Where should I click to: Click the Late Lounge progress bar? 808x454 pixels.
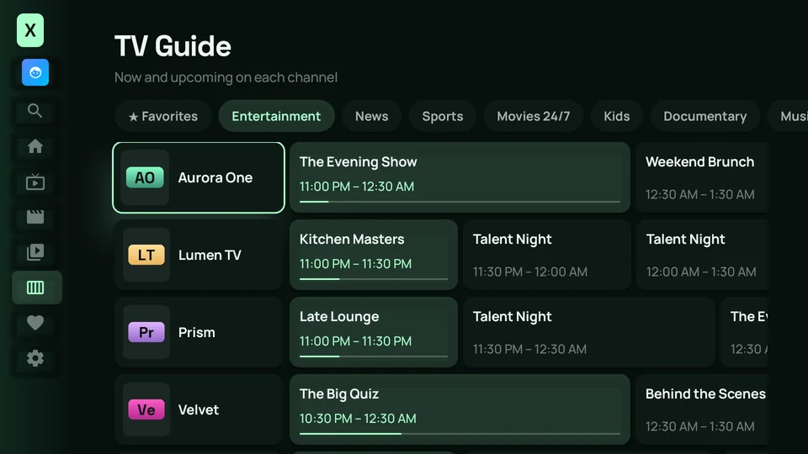[374, 356]
